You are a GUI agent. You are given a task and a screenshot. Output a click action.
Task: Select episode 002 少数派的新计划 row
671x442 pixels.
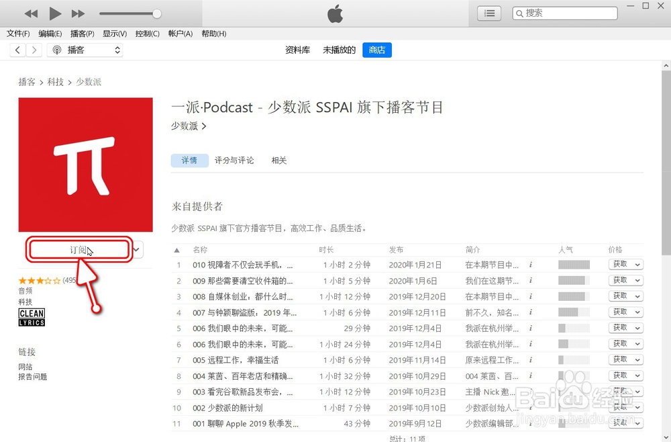click(x=407, y=408)
